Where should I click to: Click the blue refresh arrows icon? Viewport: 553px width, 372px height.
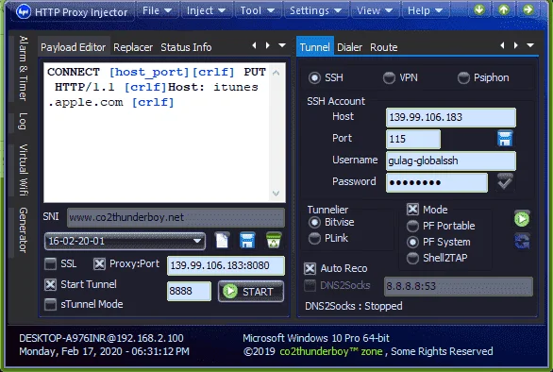click(522, 242)
